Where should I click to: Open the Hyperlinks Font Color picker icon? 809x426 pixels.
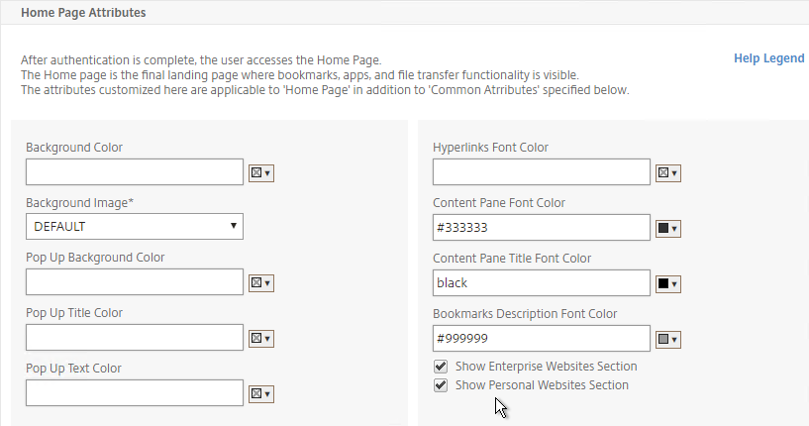(x=668, y=172)
